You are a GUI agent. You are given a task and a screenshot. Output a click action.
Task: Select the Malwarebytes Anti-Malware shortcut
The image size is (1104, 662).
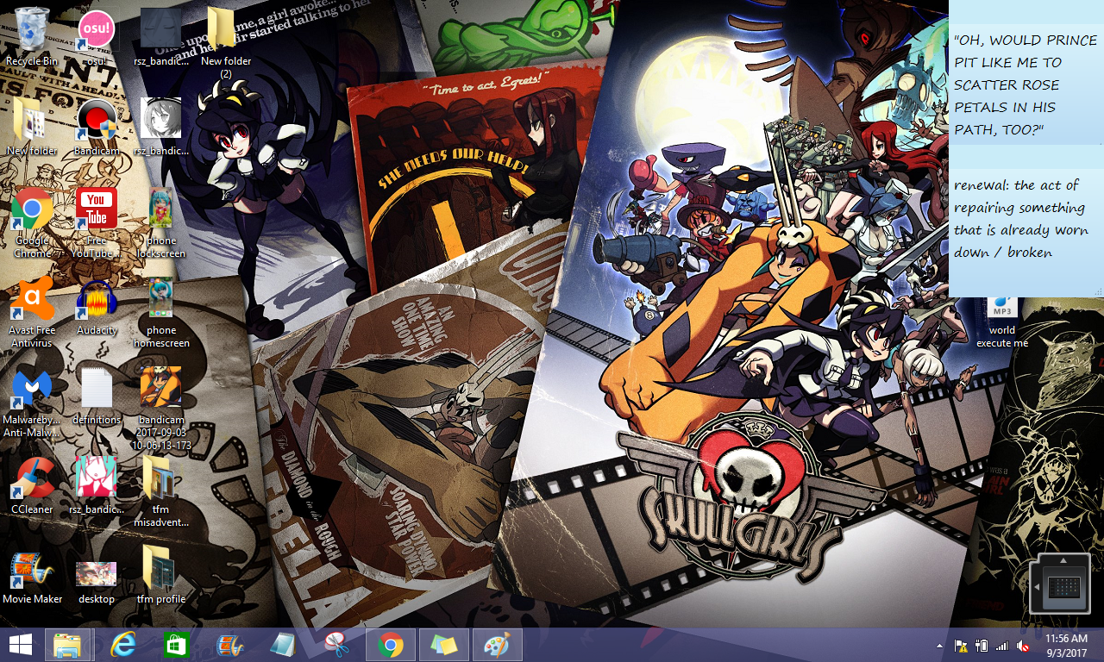click(x=32, y=401)
